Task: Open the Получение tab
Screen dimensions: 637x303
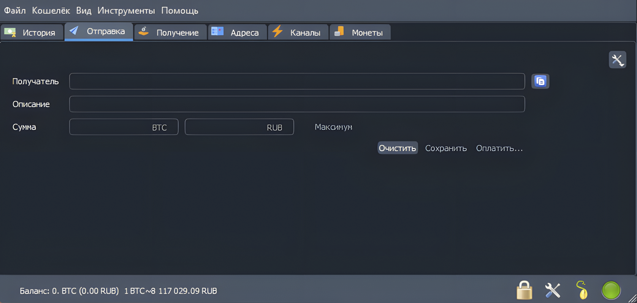Action: [170, 33]
